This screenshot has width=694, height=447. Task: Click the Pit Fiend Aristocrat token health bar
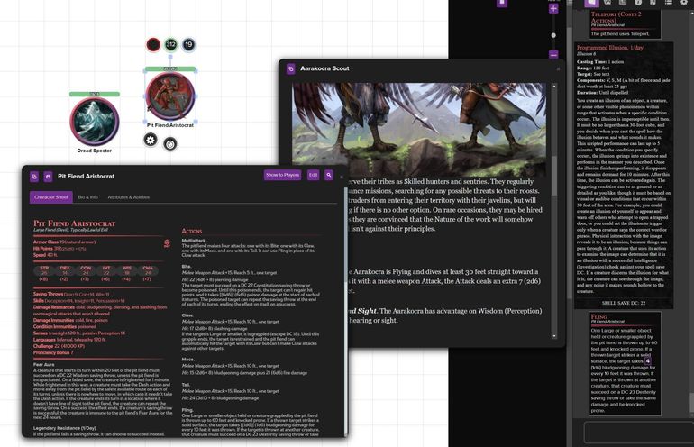(x=170, y=68)
